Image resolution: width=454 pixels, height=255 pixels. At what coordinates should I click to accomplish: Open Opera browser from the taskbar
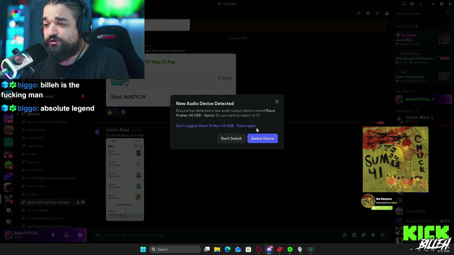[x=259, y=249]
